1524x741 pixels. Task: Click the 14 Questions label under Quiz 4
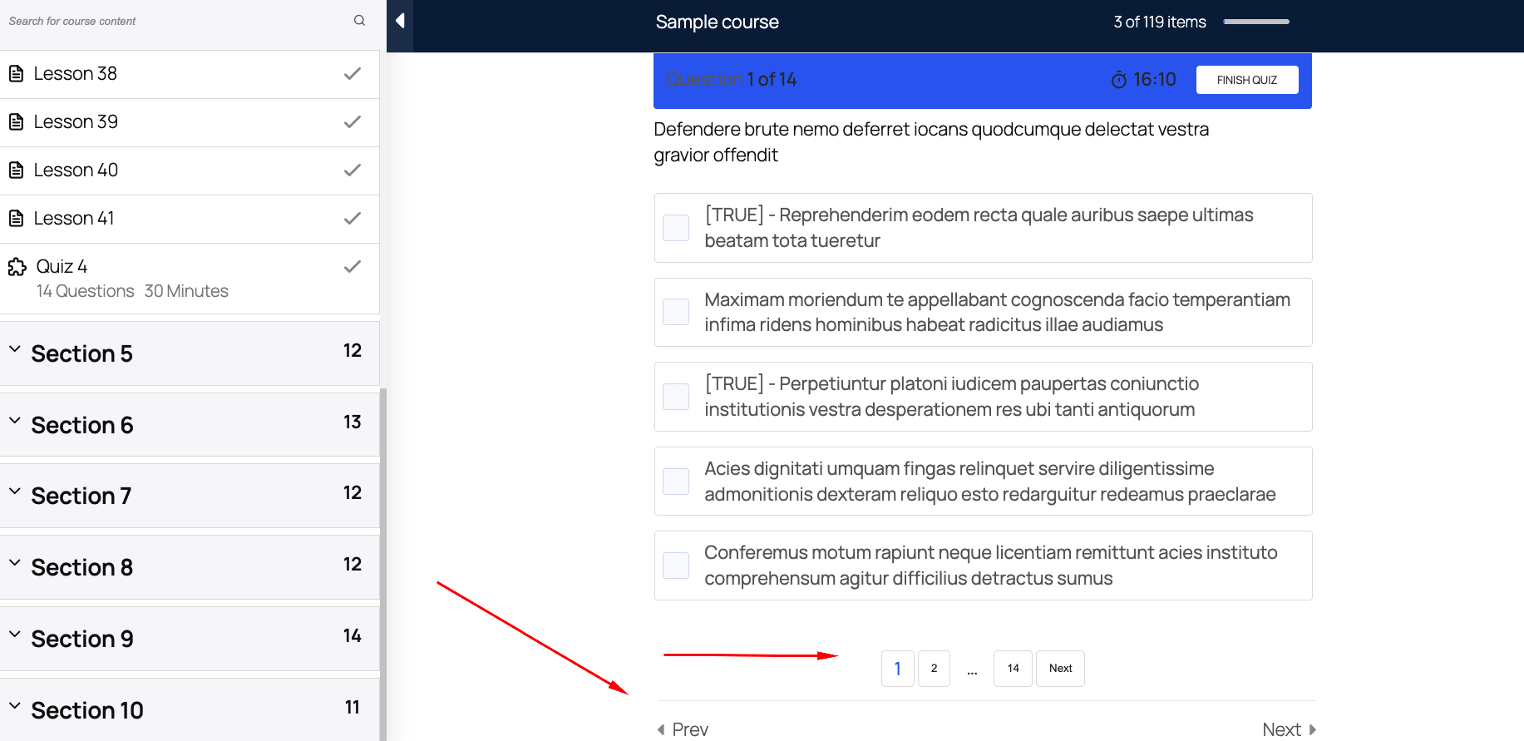86,291
